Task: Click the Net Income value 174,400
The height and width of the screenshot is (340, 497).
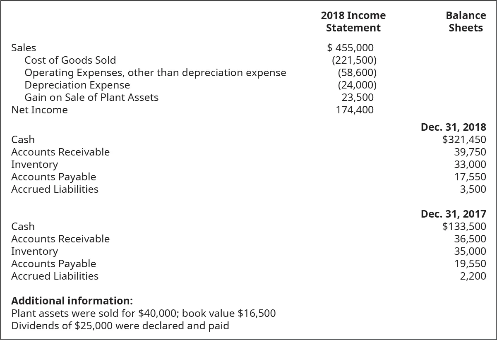Action: coord(355,110)
